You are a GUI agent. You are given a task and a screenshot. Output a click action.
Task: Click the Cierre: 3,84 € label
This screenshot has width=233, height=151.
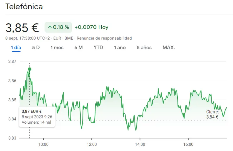coord(213,114)
